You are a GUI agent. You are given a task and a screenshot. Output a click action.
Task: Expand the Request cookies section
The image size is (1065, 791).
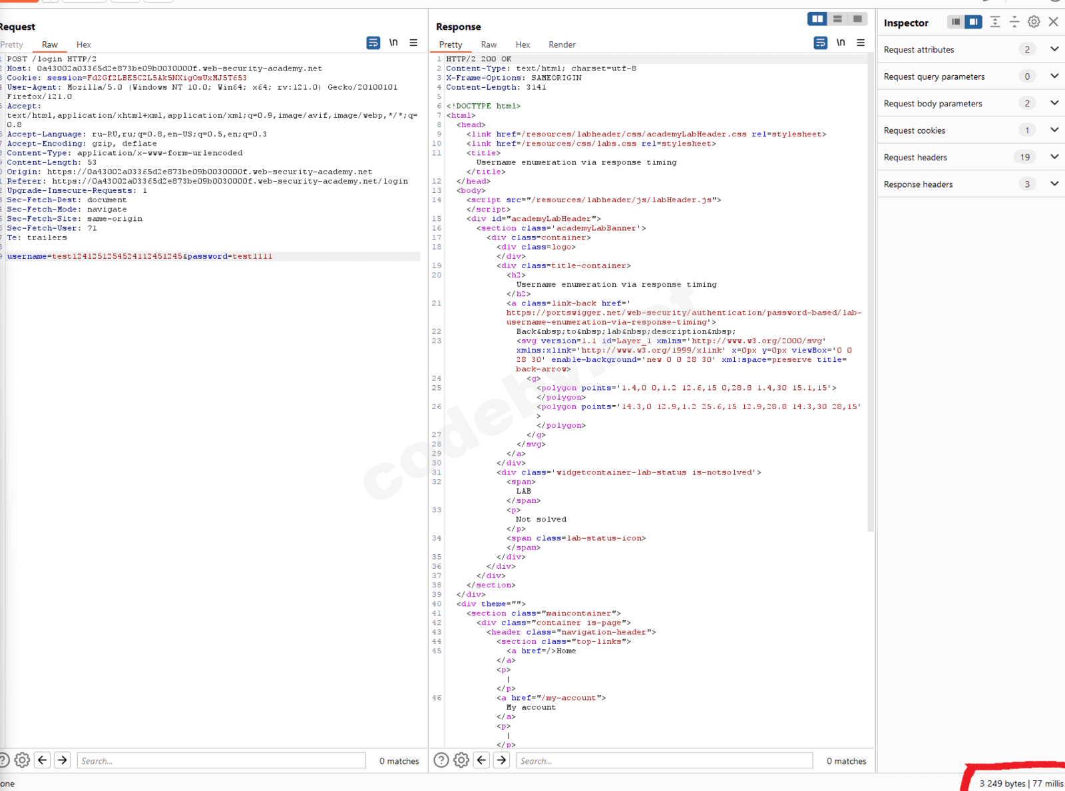(x=1054, y=130)
